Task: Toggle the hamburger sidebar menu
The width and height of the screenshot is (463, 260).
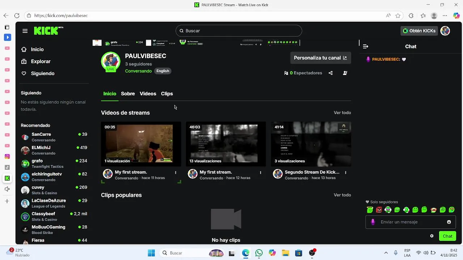Action: click(25, 31)
